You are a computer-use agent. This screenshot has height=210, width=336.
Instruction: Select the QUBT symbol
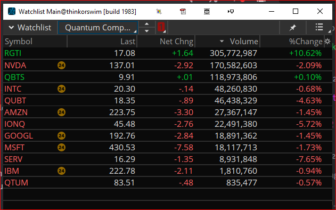click(15, 100)
